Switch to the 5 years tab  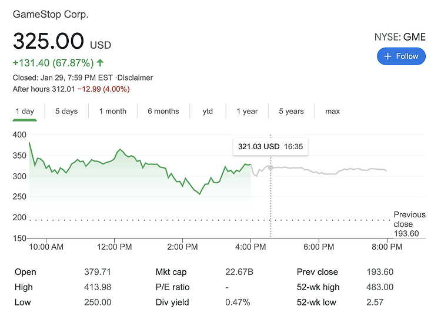292,111
